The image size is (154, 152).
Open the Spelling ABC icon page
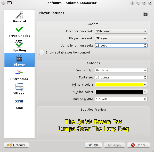(19, 43)
